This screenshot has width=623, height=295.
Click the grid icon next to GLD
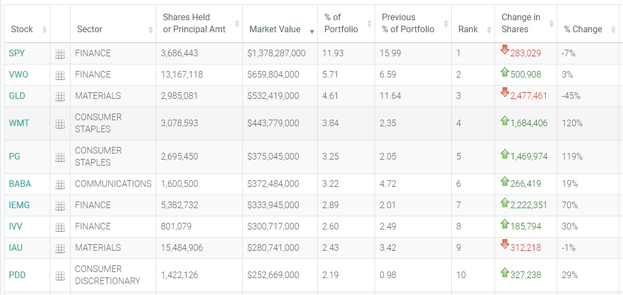point(60,97)
